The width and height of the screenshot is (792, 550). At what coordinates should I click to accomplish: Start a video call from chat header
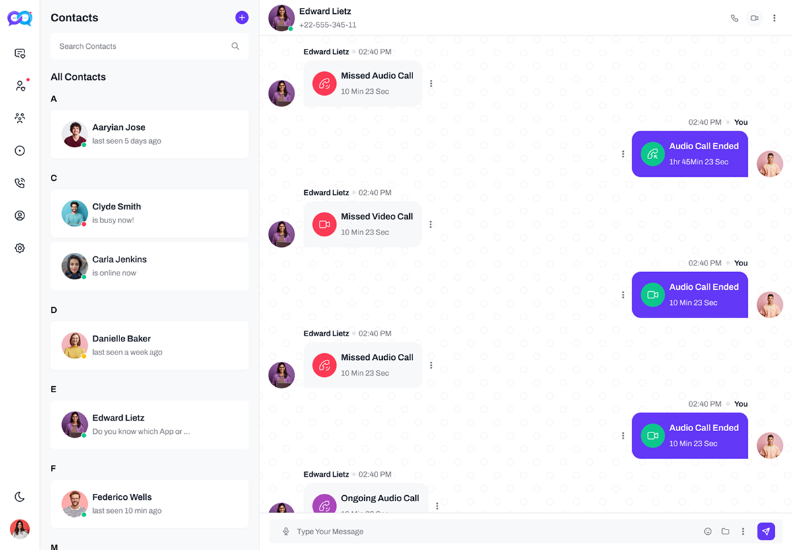754,18
